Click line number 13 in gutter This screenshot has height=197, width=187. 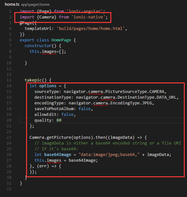coord(9,80)
